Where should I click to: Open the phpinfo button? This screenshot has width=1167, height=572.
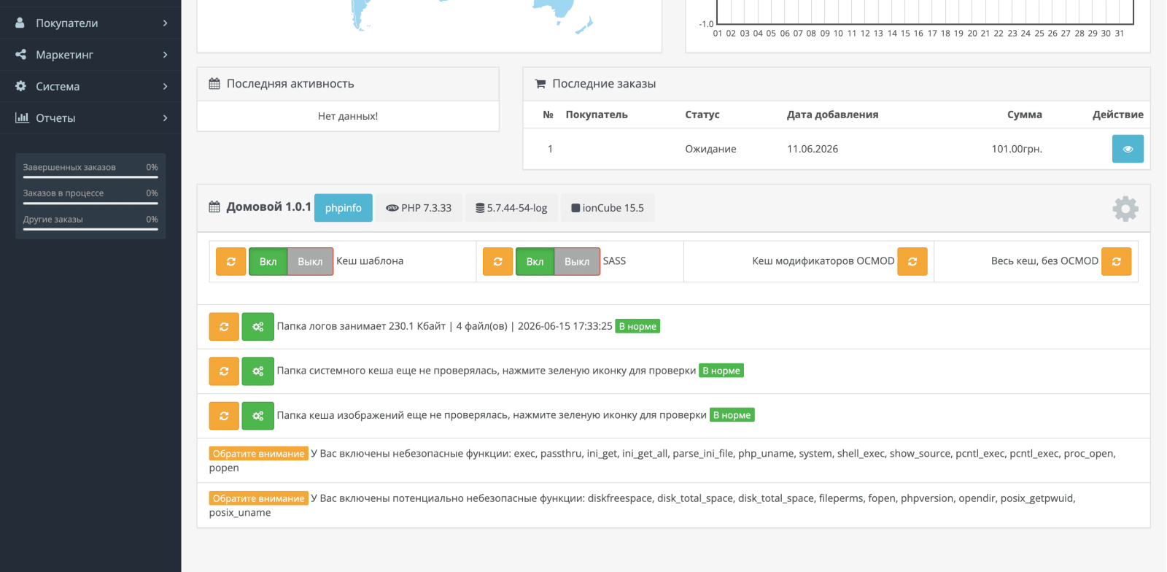point(344,208)
